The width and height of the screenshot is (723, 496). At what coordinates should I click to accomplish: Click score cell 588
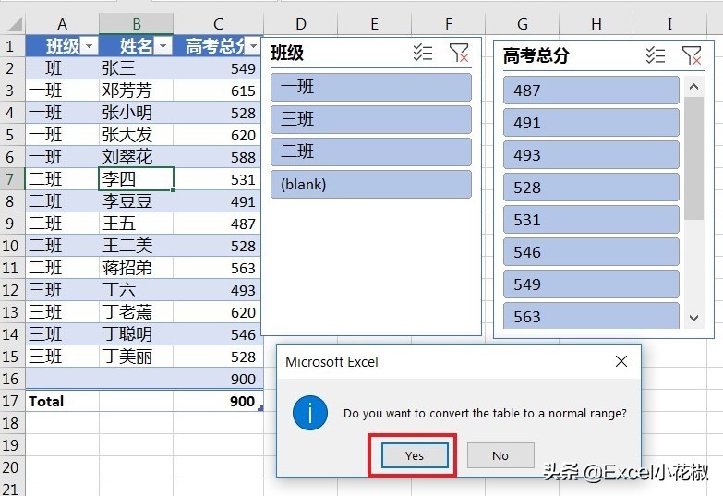pos(218,157)
